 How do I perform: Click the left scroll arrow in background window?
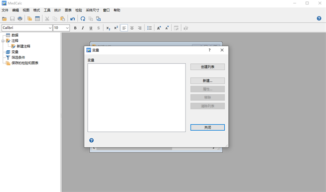click(x=94, y=148)
